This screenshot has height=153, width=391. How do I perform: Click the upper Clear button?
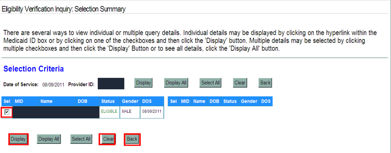point(240,83)
